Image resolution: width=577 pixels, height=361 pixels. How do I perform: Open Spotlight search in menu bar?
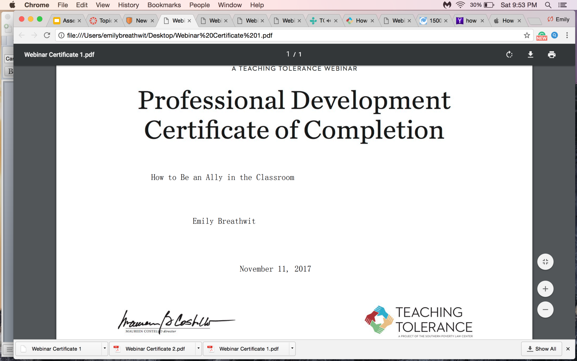548,5
